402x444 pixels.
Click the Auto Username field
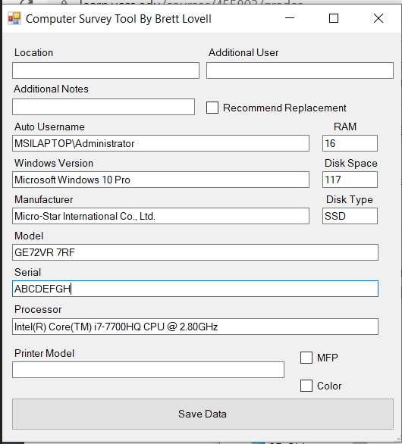(161, 143)
